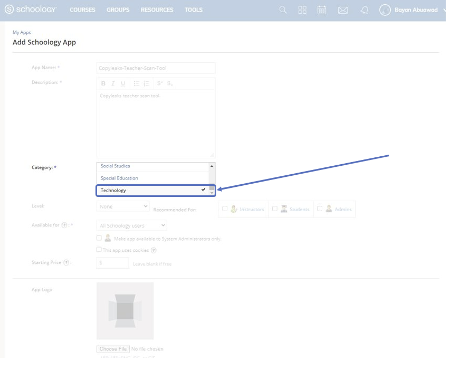
Task: Open the Available for dropdown
Action: pos(132,225)
